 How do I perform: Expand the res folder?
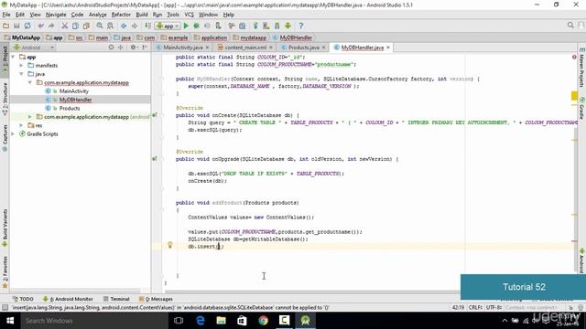[x=22, y=125]
